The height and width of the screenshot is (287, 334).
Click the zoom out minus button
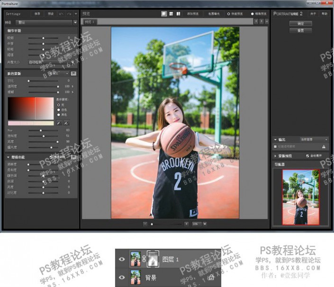[146, 223]
